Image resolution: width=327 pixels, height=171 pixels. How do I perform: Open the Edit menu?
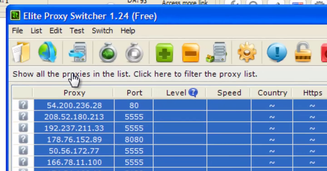click(56, 31)
